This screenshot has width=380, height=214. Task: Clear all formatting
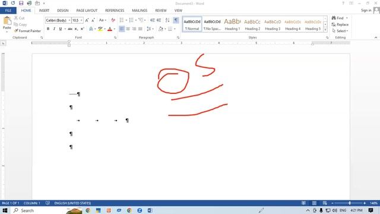tap(113, 20)
